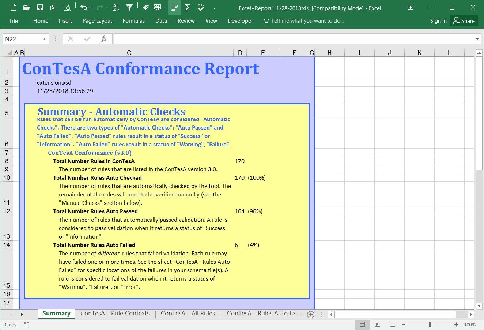Select the Page Layout tab
Viewport: 484px width, 330px height.
(x=97, y=21)
